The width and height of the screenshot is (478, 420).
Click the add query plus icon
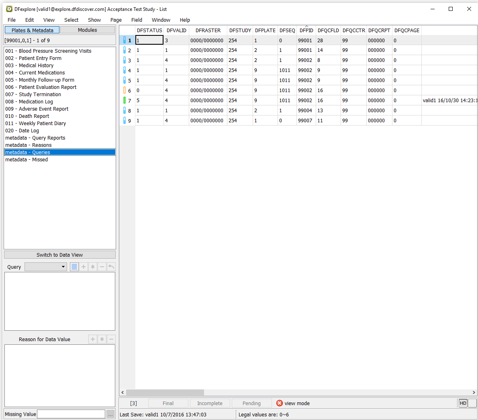point(84,267)
